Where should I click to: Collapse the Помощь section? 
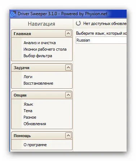point(68,135)
